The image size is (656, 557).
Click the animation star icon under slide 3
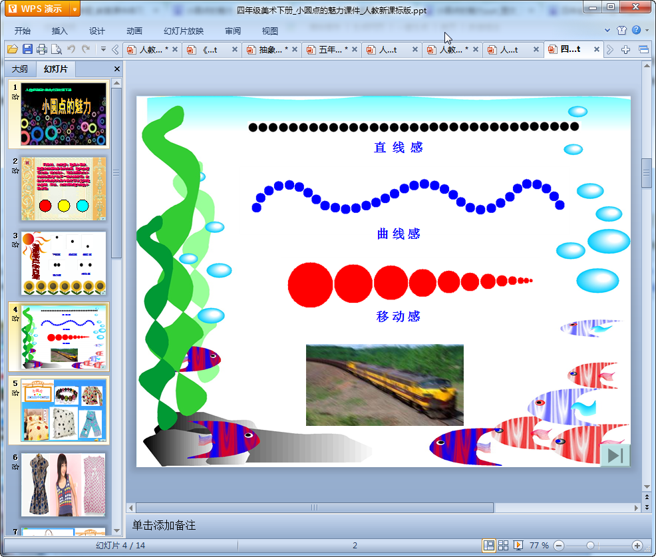(15, 245)
